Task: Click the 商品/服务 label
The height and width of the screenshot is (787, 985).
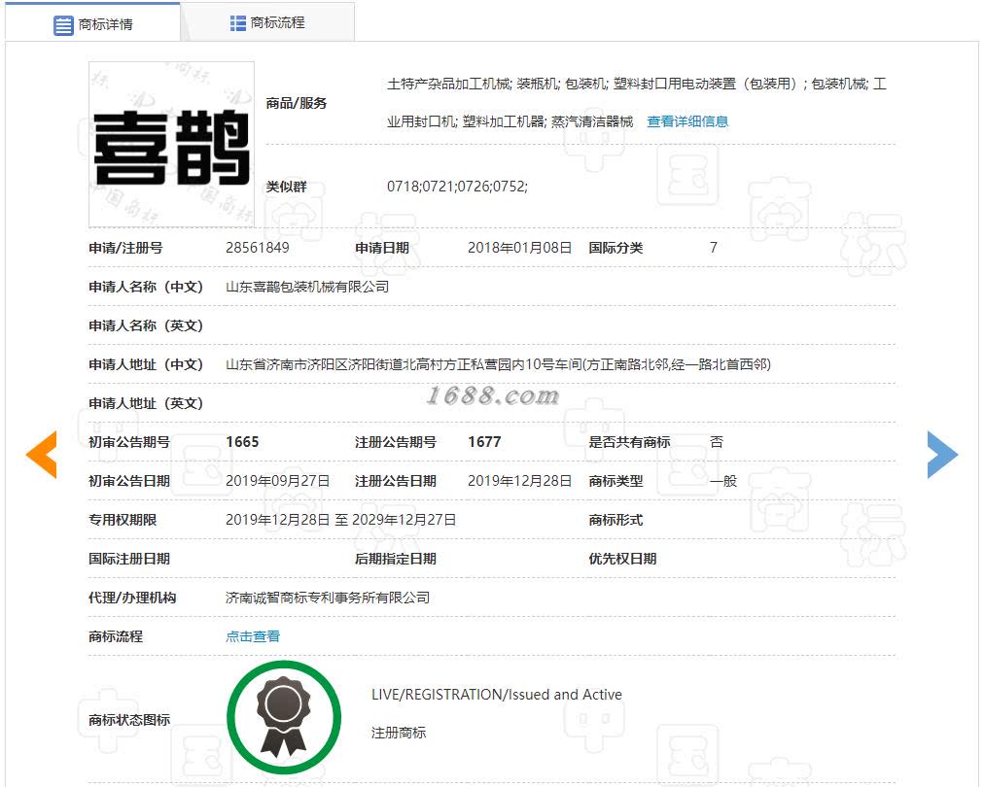Action: coord(297,103)
